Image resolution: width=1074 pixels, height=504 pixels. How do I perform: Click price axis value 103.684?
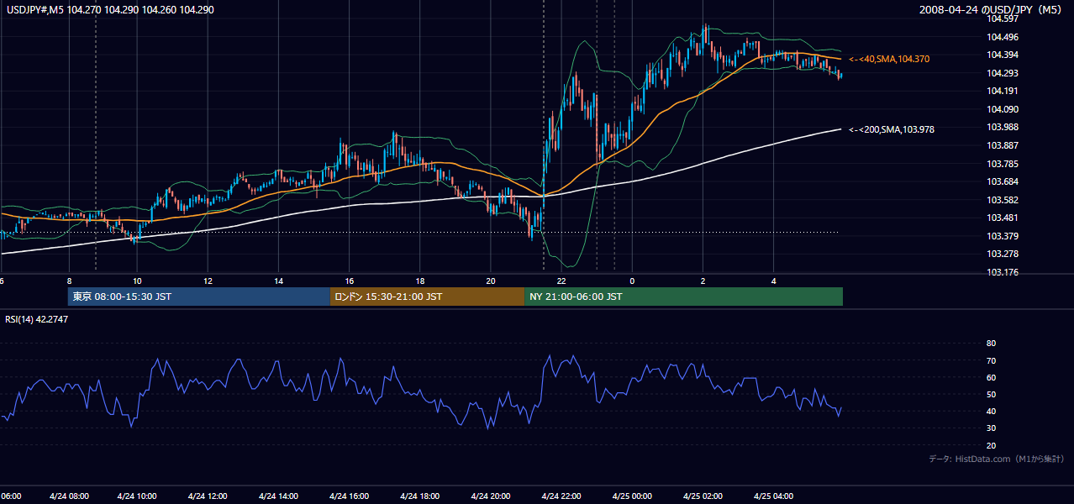(x=1003, y=181)
